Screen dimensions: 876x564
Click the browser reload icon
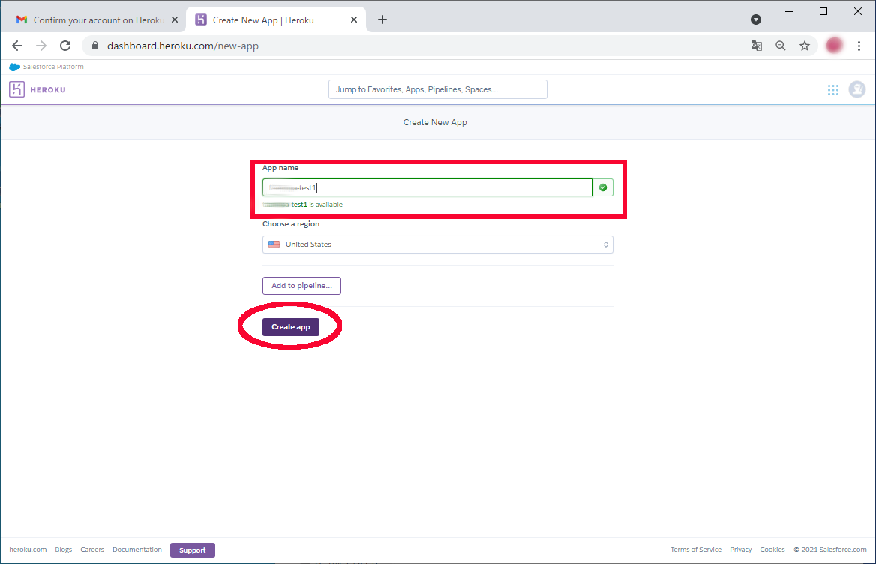click(x=65, y=46)
